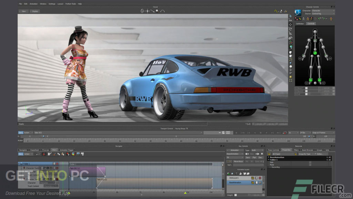This screenshot has height=199, width=353.
Task: Click the Character Controls logo button
Action: pos(298,12)
